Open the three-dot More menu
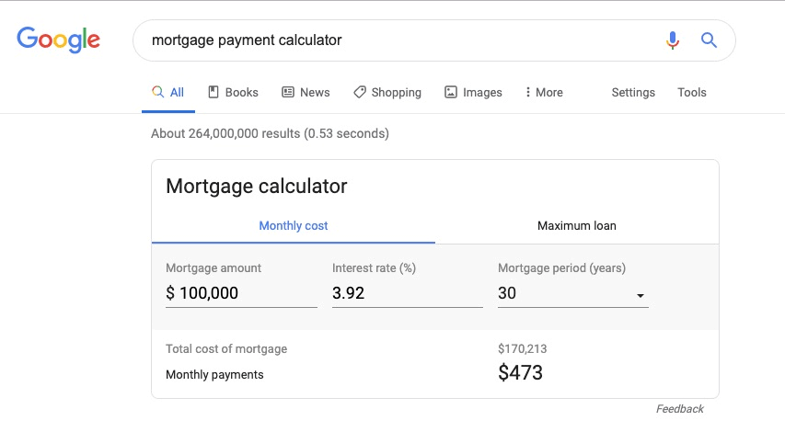Screen dimensions: 785x432 [544, 93]
